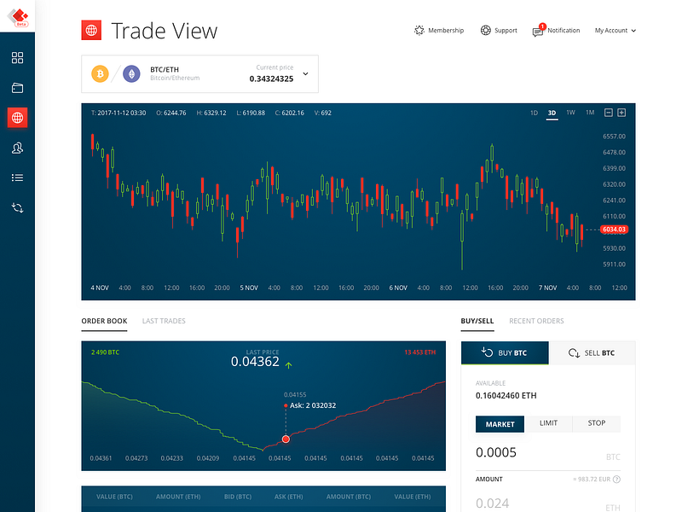Open the Membership settings icon
The width and height of the screenshot is (682, 512).
pyautogui.click(x=419, y=29)
